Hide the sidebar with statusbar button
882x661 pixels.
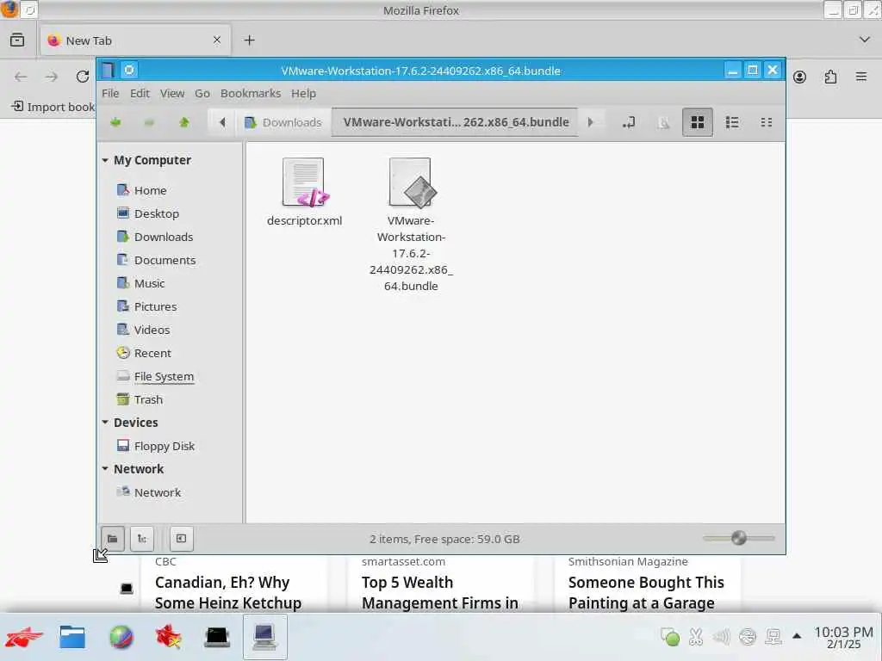181,539
